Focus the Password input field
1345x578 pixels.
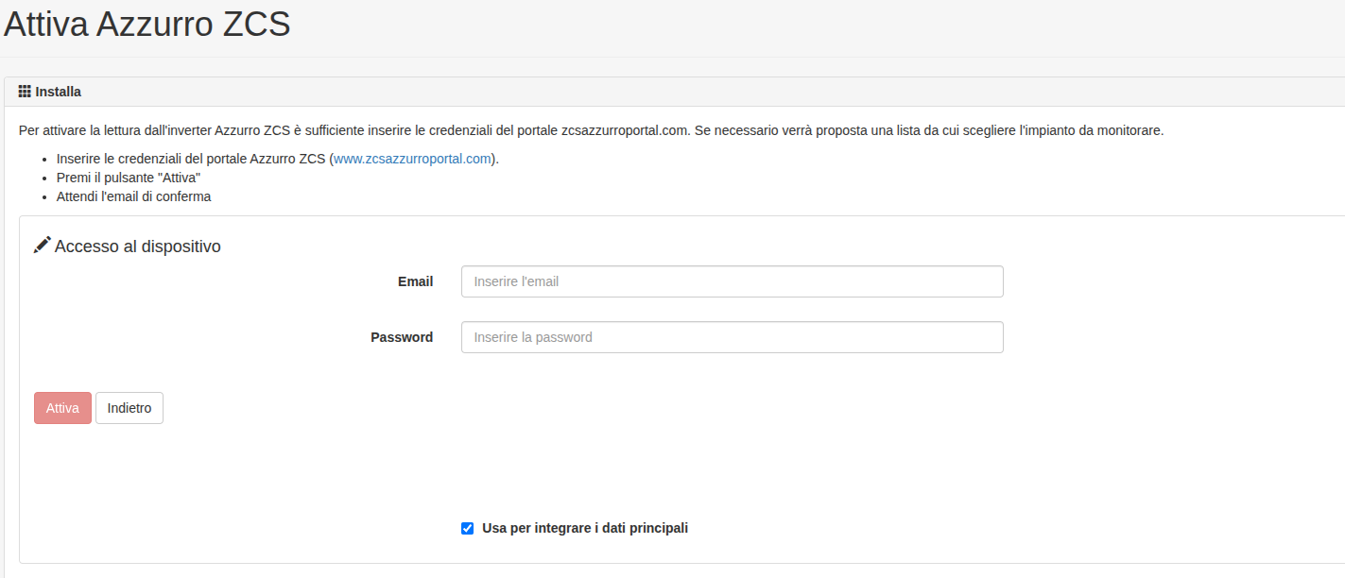(732, 337)
